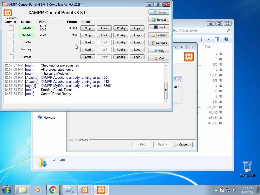This screenshot has height=195, width=260.
Task: Switch to the XAMPP installer taskbar item
Action: (85, 190)
